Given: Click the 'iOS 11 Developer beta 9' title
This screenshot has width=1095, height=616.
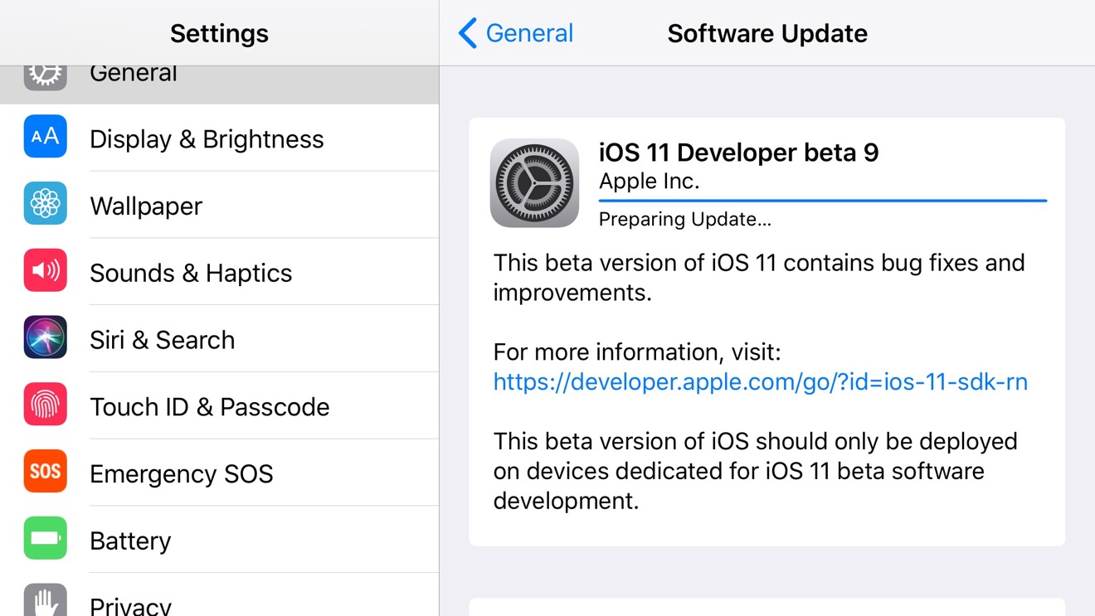Looking at the screenshot, I should 738,153.
